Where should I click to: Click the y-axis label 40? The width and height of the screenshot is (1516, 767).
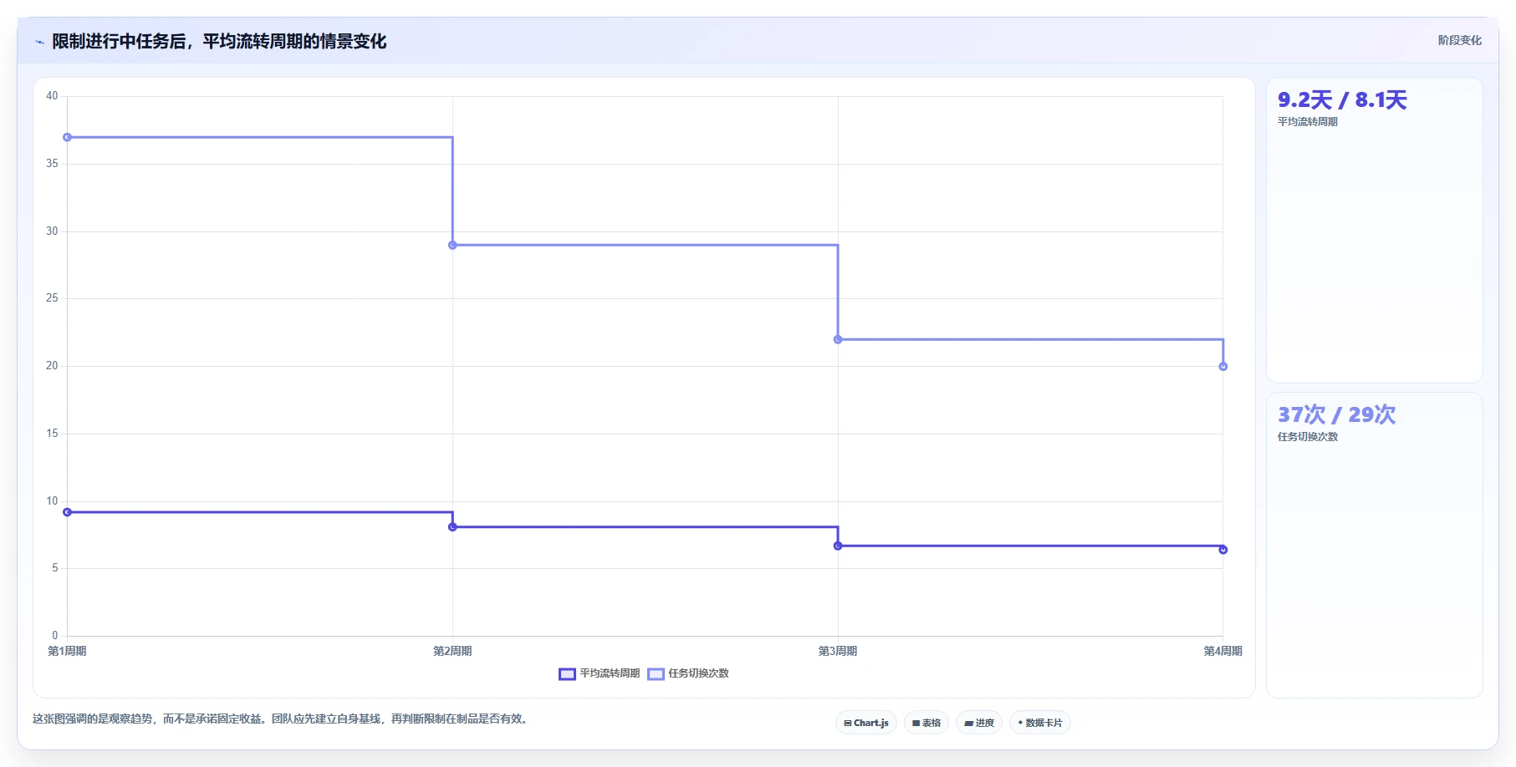(x=52, y=96)
